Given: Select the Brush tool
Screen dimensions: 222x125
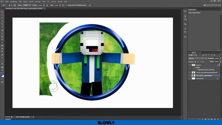Looking at the screenshot, I should [x=2, y=33].
